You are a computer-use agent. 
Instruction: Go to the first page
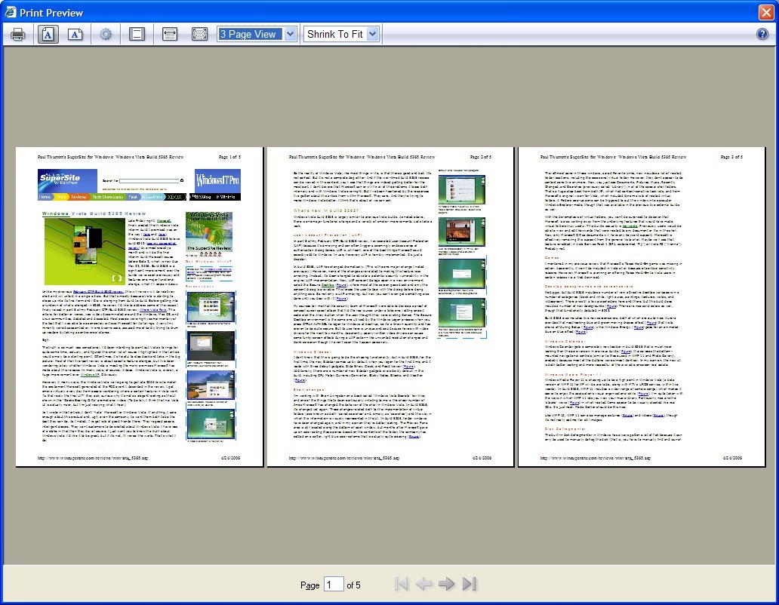coord(402,584)
